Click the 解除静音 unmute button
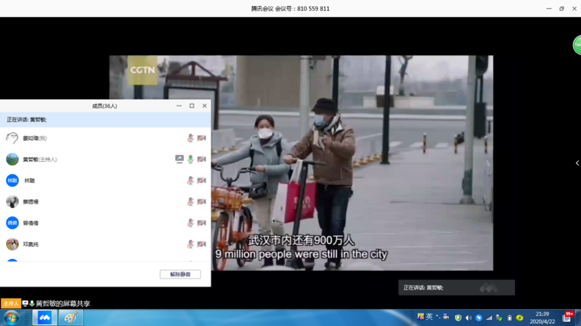This screenshot has height=326, width=581. tap(180, 275)
